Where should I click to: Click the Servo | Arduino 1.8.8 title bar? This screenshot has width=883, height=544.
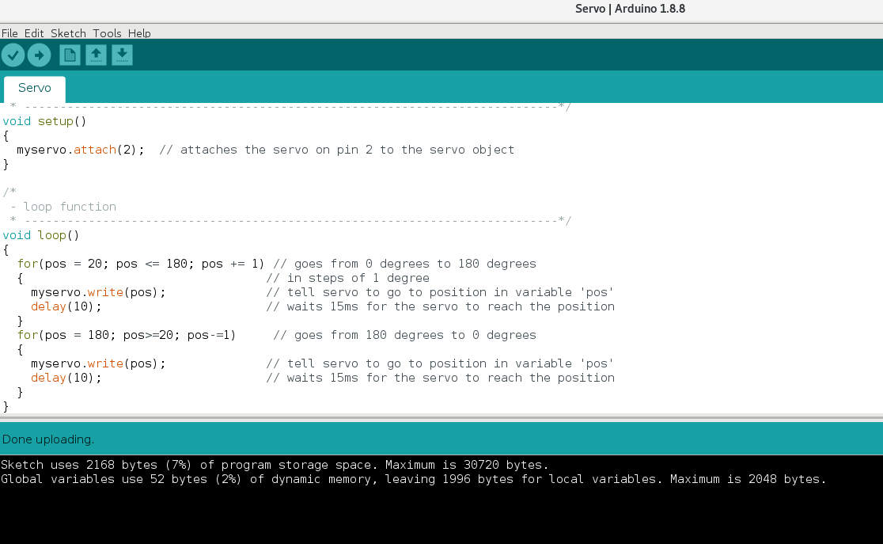point(628,9)
